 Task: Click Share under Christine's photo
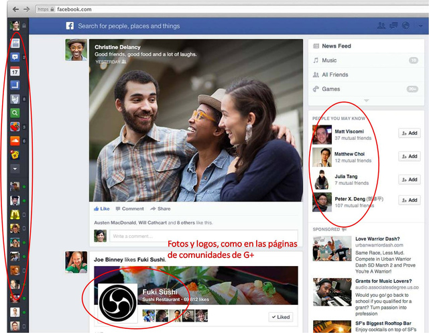[161, 208]
